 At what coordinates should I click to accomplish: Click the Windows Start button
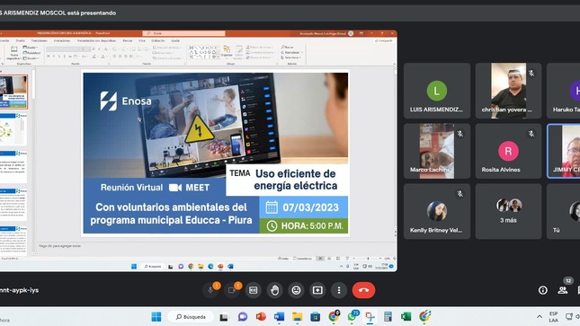156,316
